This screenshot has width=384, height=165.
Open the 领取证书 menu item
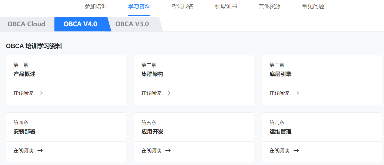pos(226,6)
